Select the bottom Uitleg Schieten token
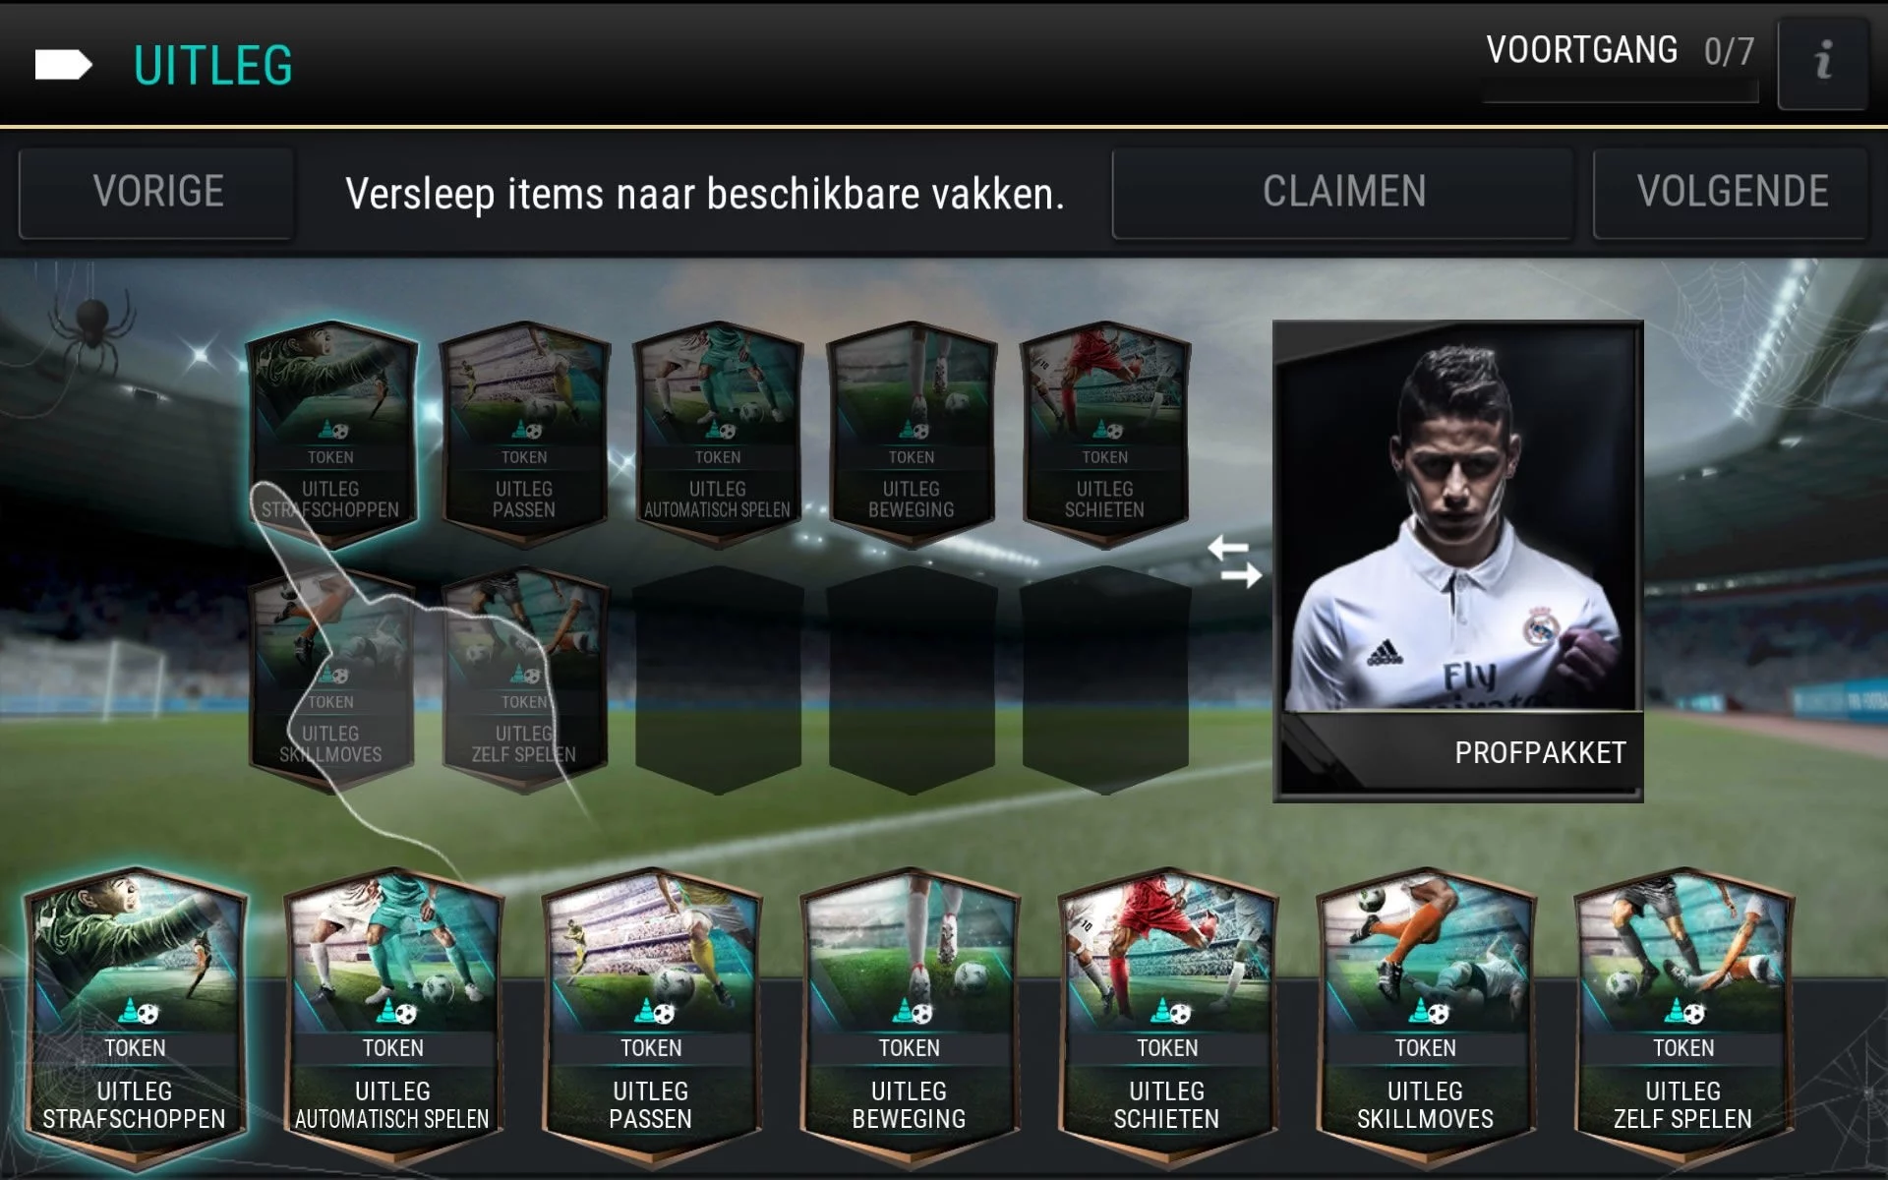 coord(1167,1018)
